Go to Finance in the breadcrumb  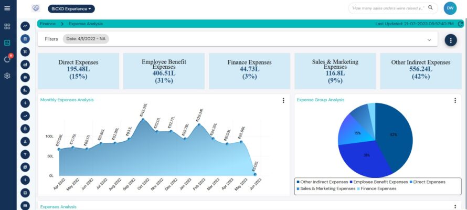48,24
